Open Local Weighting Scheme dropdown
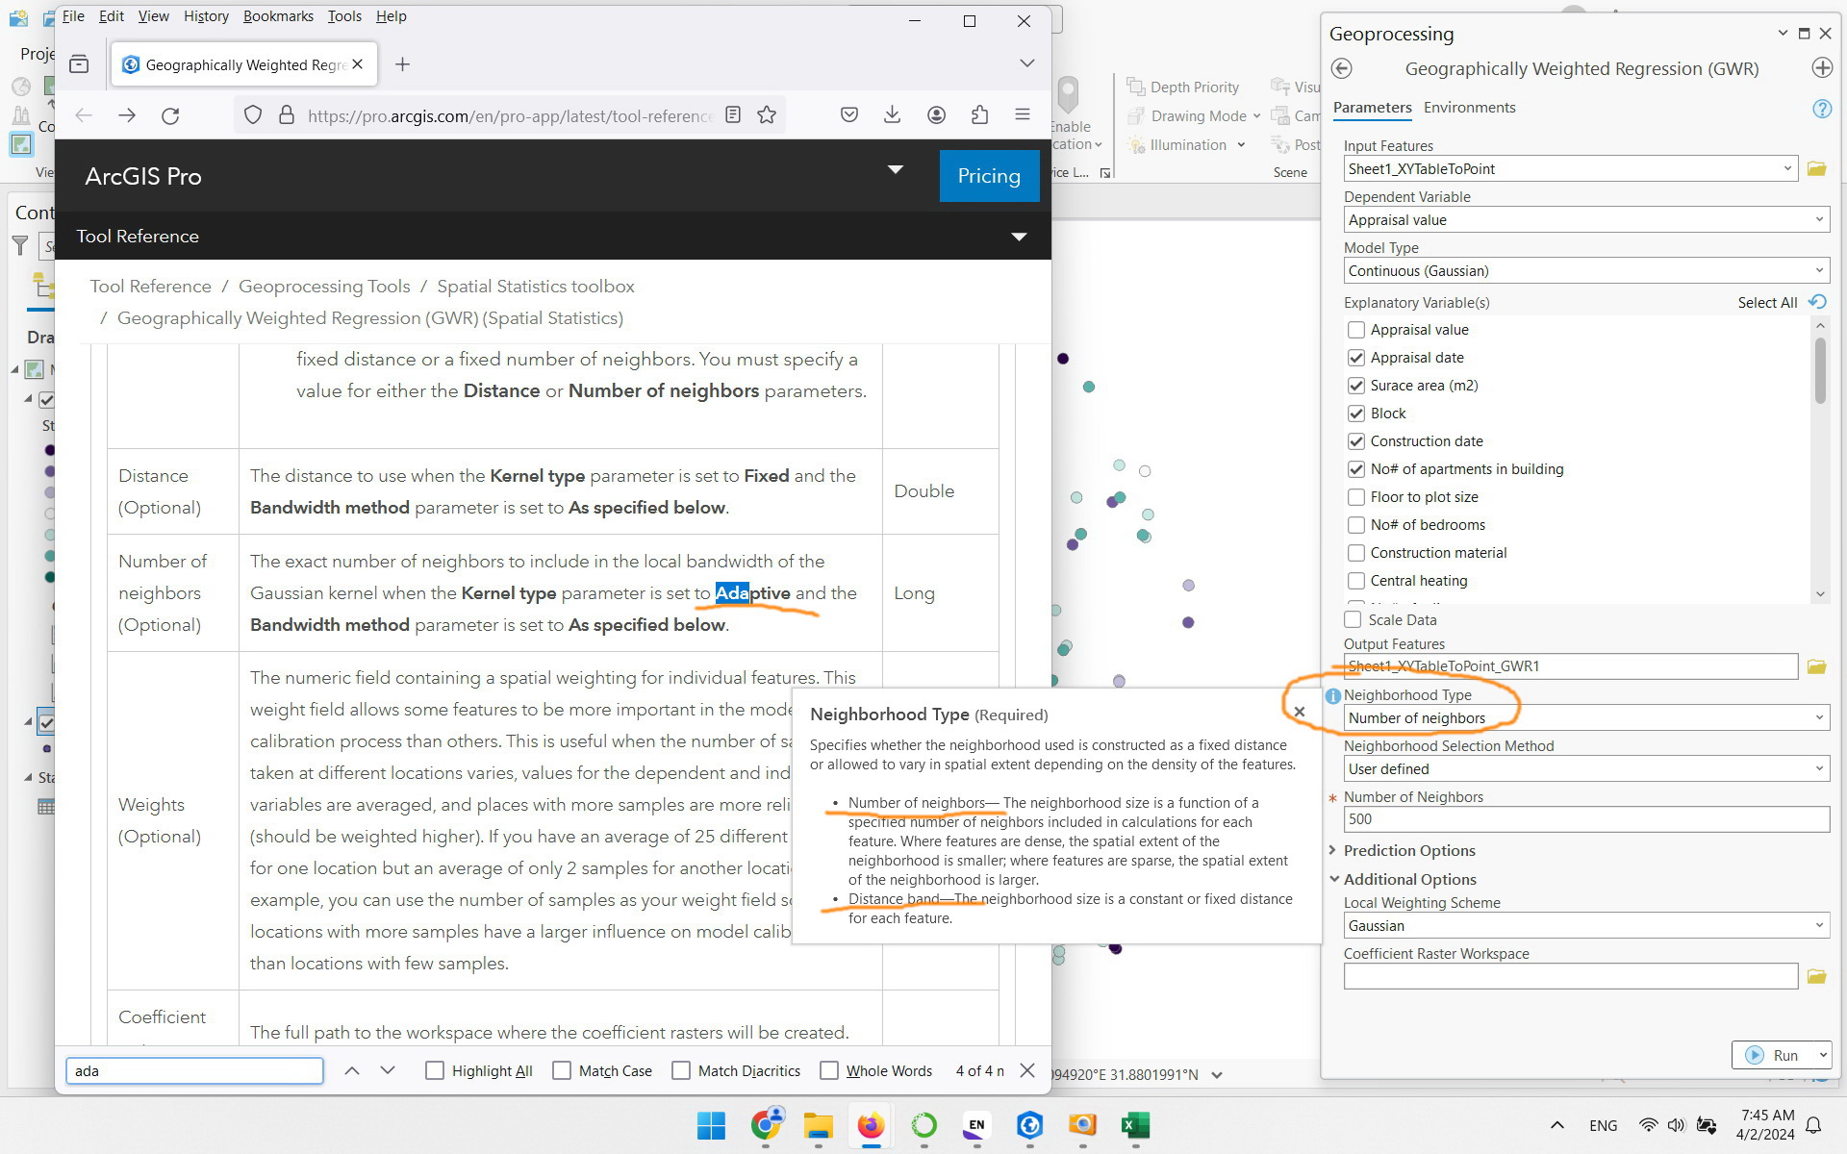The image size is (1847, 1154). [1818, 926]
